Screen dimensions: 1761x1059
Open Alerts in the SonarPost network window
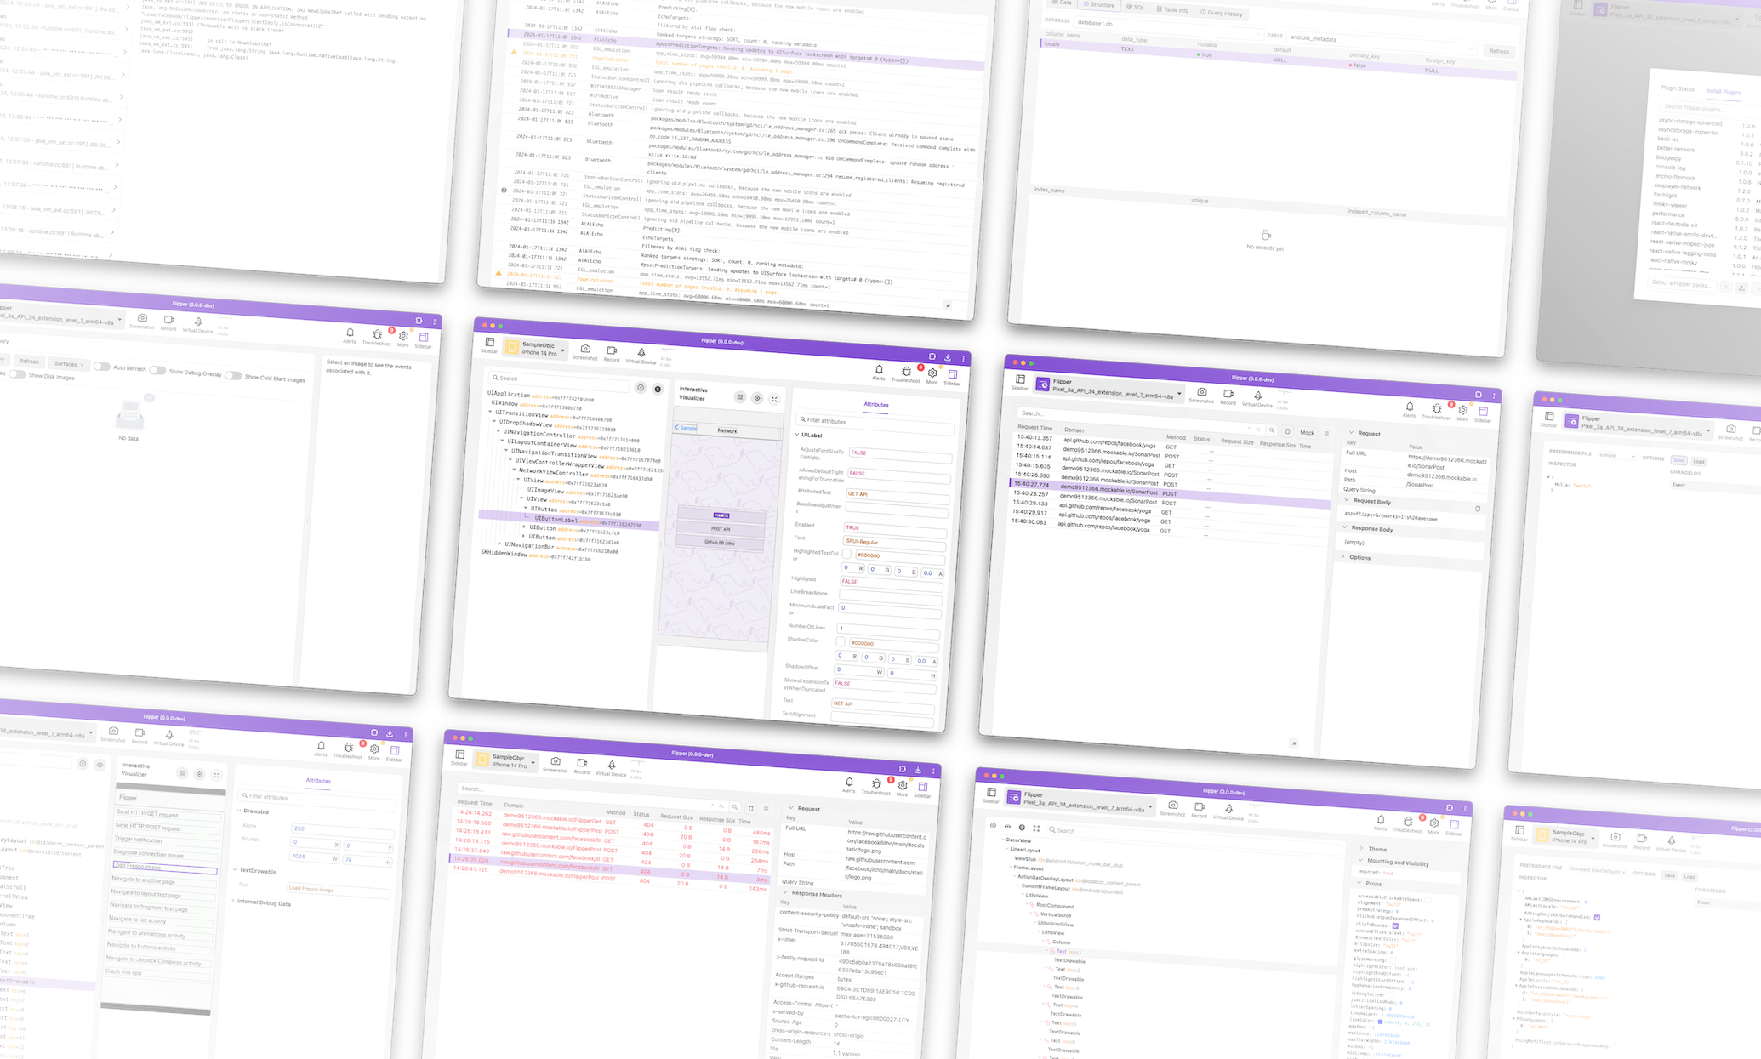[x=1409, y=410]
